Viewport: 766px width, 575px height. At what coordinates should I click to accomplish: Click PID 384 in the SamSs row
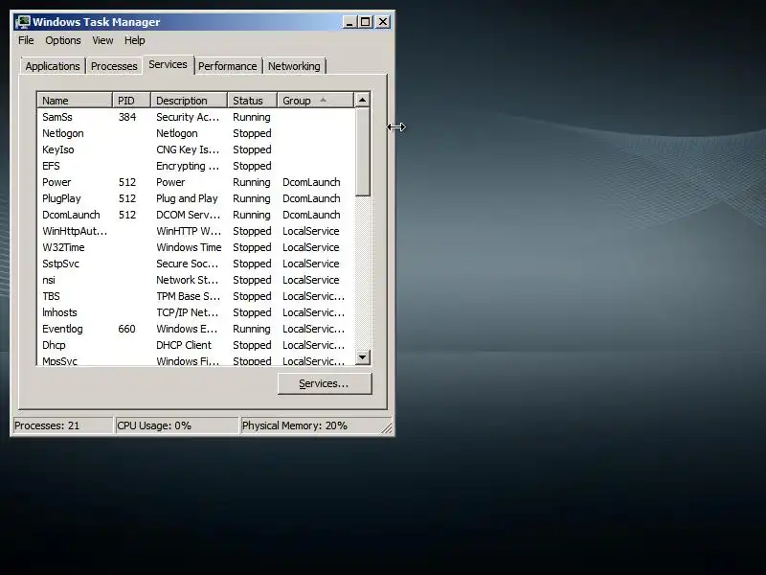127,117
